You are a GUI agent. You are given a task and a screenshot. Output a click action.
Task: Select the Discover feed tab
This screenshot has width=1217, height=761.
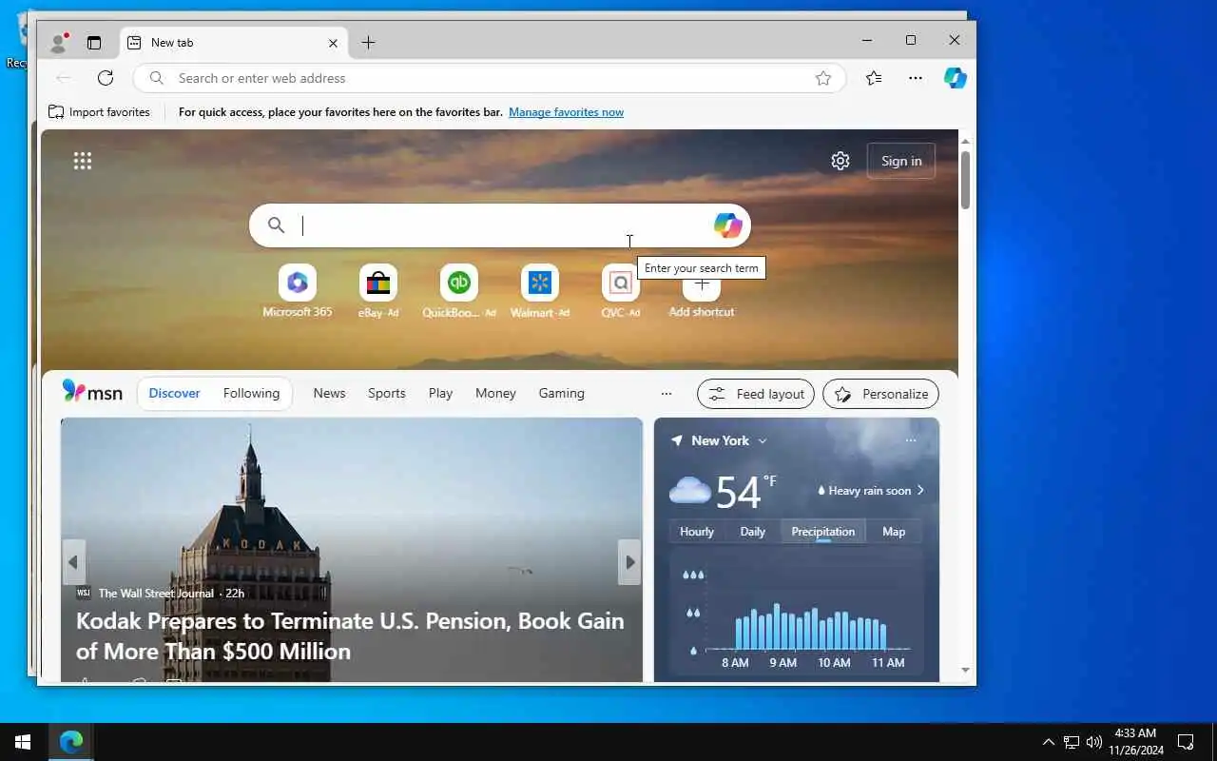click(x=174, y=393)
